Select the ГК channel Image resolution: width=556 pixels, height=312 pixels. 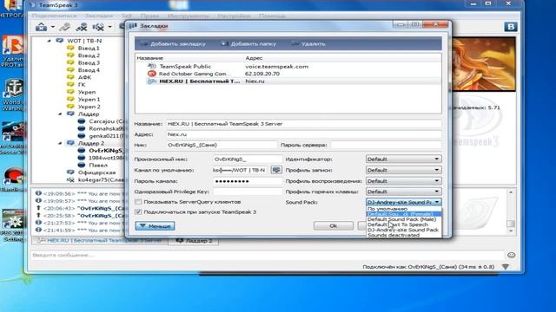point(82,85)
